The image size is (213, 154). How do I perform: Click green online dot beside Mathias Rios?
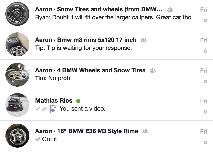coord(78,101)
